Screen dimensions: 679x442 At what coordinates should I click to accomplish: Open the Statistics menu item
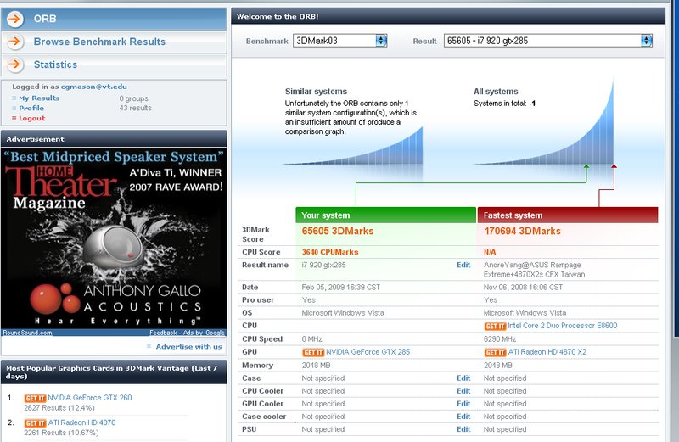click(114, 64)
